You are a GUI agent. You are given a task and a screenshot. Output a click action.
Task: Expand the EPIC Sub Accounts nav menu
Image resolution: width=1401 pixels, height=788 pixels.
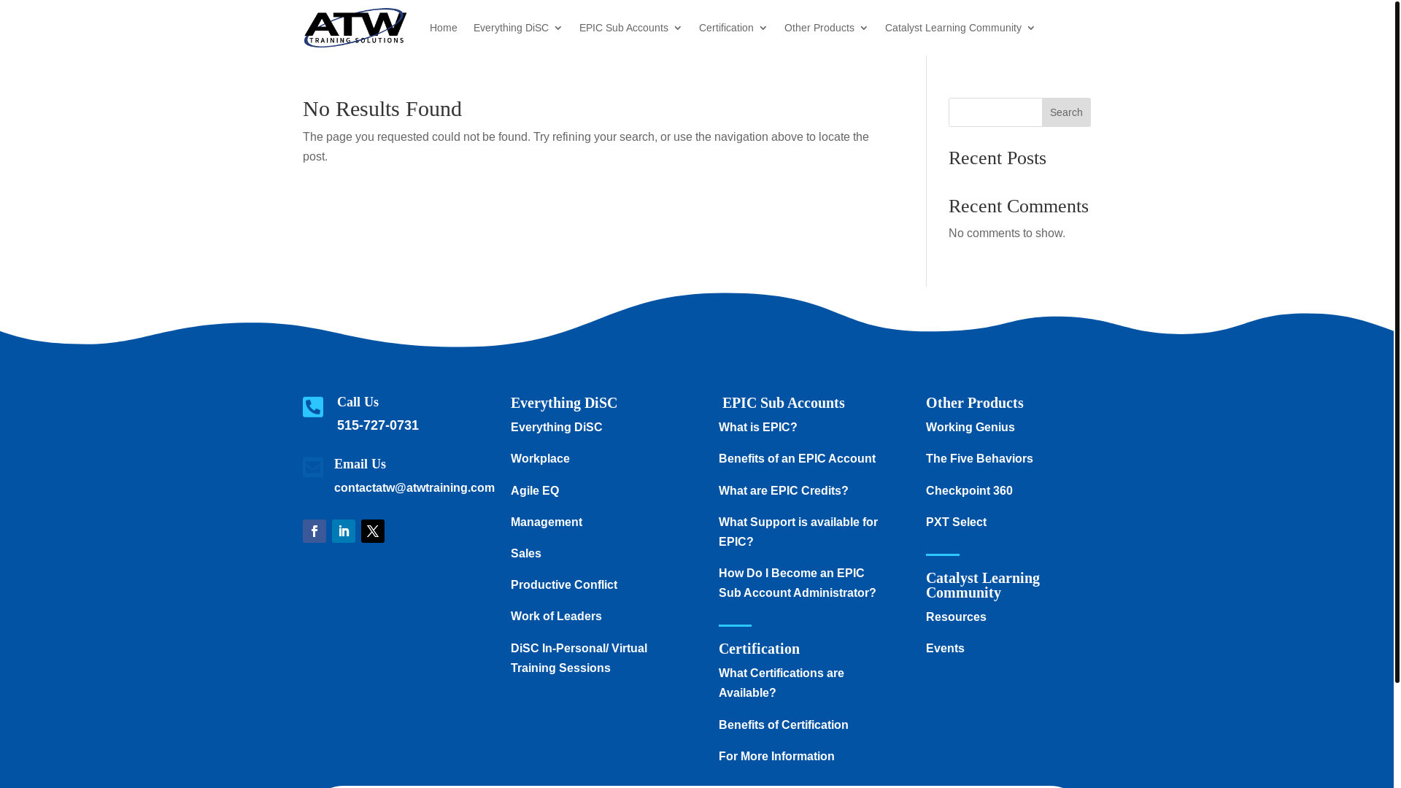tap(631, 28)
